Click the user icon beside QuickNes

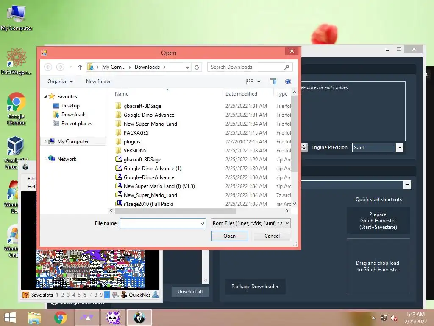[x=156, y=295]
